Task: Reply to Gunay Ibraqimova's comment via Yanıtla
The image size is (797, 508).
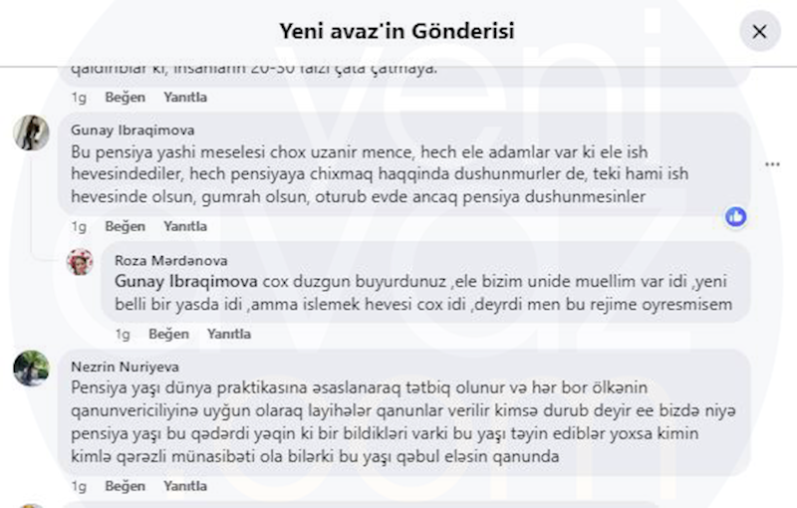Action: point(185,226)
